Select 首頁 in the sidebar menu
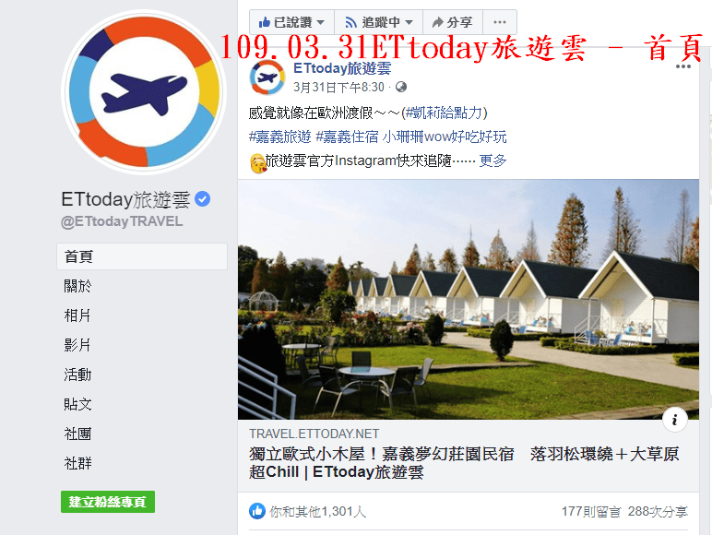The height and width of the screenshot is (535, 712). [x=142, y=256]
